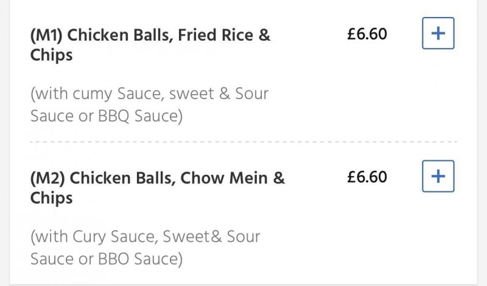
Task: Click the "(M2)" code in the second title
Action: point(47,179)
